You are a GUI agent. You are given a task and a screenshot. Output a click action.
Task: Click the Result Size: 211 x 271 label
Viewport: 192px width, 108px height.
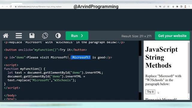tap(136, 36)
